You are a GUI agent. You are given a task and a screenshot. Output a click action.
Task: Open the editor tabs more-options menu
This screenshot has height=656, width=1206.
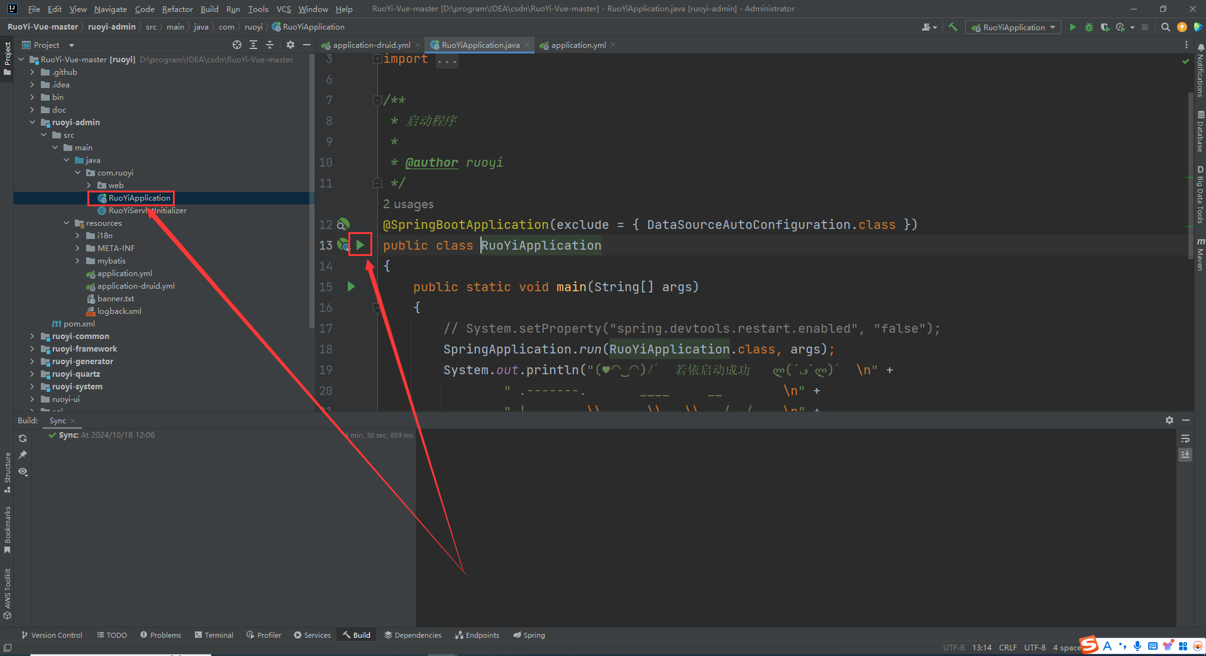coord(1187,45)
